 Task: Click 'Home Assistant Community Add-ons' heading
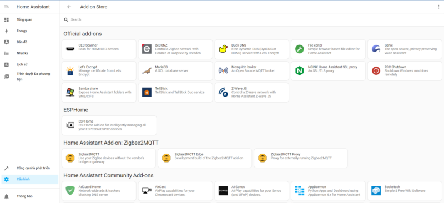click(x=108, y=175)
